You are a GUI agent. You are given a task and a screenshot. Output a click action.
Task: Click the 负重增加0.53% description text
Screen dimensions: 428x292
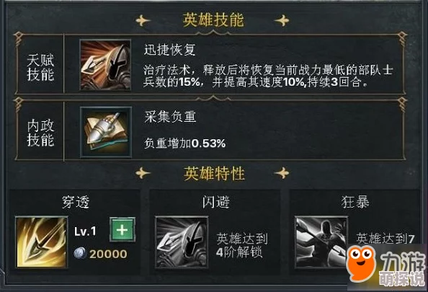(184, 143)
